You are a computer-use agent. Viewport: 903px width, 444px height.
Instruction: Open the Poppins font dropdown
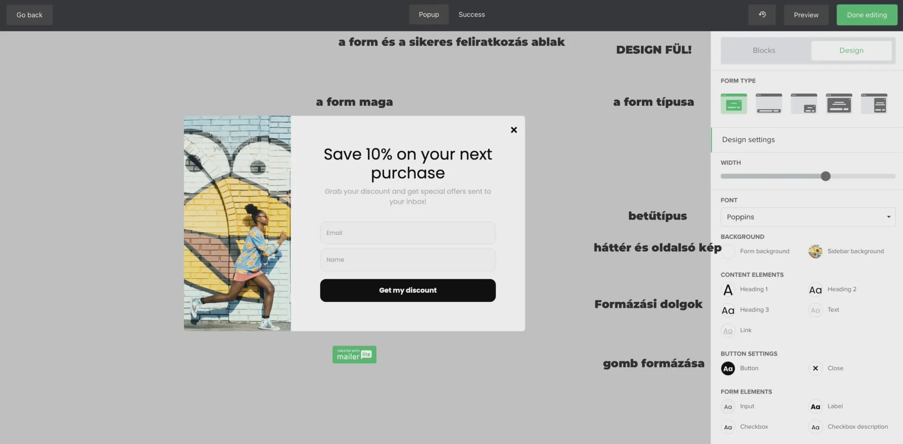[x=808, y=217]
